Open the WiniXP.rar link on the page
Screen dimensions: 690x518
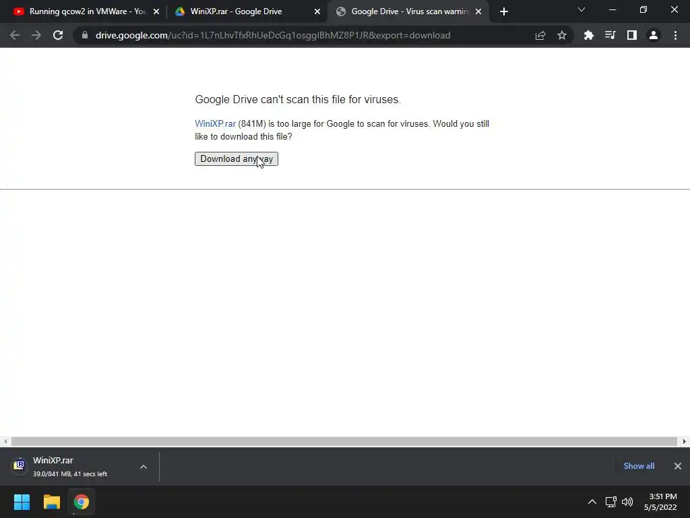coord(215,124)
